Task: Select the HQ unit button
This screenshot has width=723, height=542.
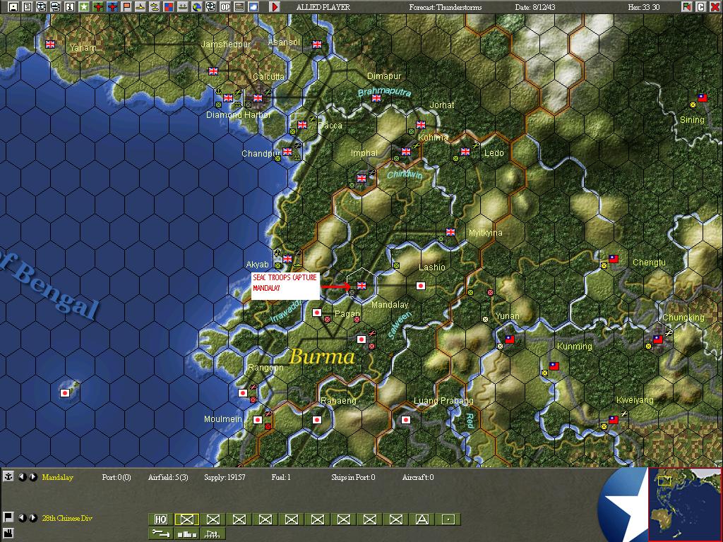Action: [160, 519]
